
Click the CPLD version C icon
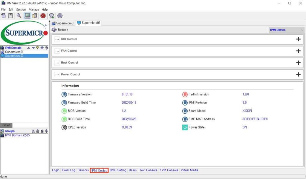pos(64,127)
